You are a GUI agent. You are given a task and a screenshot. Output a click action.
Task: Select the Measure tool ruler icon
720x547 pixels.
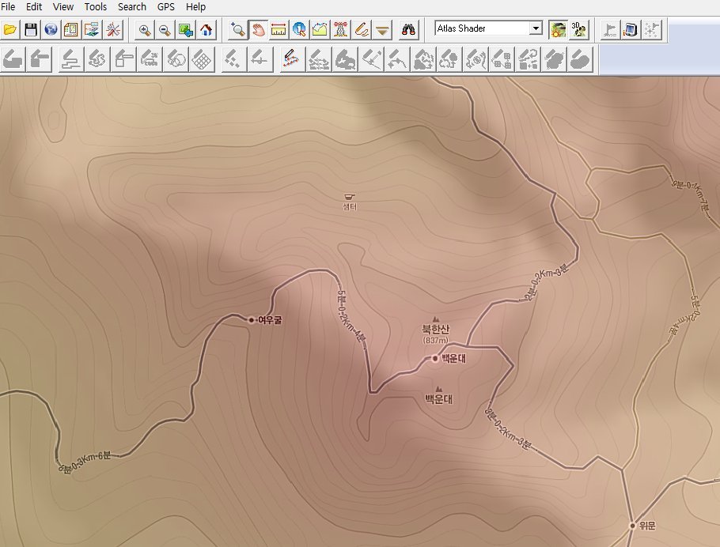(x=279, y=30)
